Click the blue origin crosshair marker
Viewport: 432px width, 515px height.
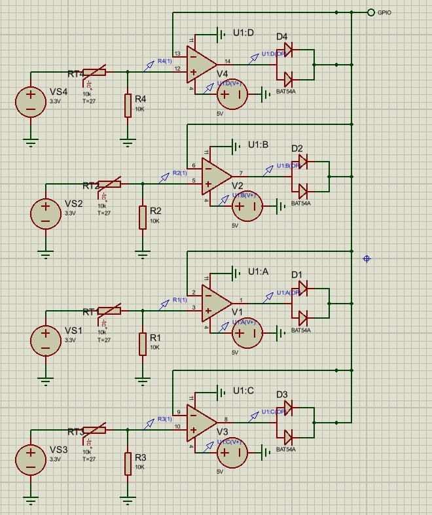(x=367, y=259)
